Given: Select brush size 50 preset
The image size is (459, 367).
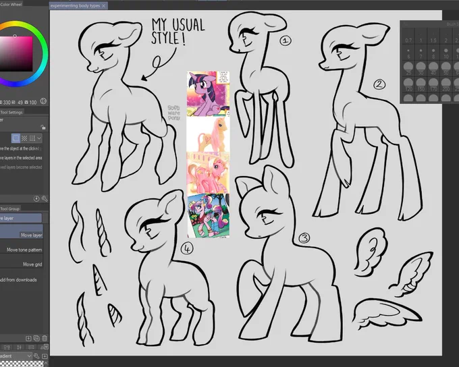Looking at the screenshot, I should pyautogui.click(x=446, y=69).
